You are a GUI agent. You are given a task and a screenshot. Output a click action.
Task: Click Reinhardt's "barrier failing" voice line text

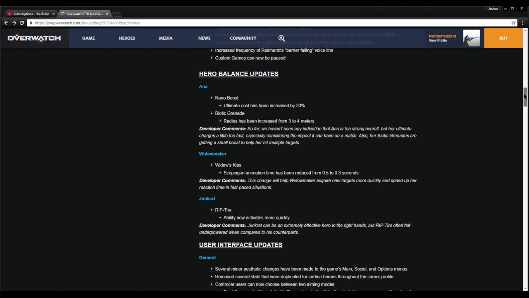pos(274,50)
